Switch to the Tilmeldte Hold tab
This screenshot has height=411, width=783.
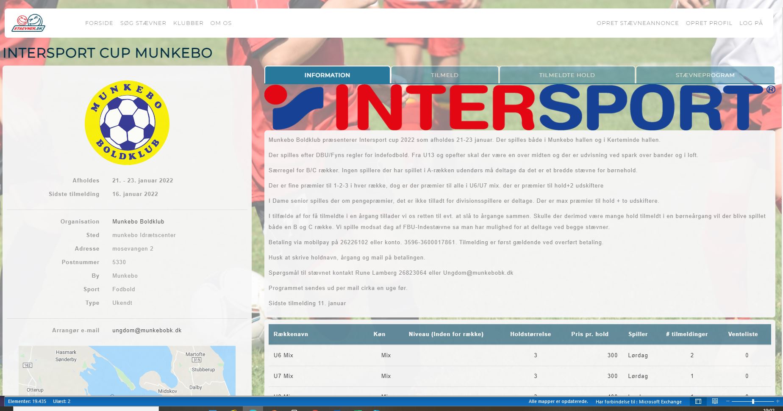[x=567, y=75]
